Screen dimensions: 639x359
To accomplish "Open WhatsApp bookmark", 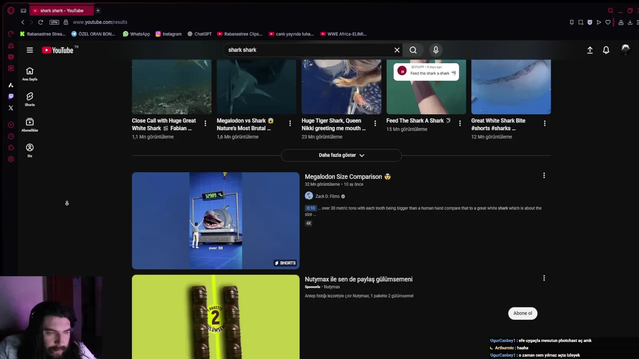I will (x=136, y=34).
